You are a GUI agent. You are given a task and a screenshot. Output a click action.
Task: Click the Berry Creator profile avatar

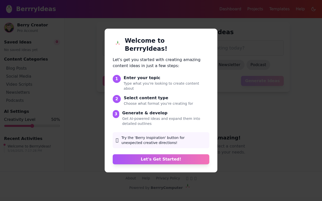point(9,28)
